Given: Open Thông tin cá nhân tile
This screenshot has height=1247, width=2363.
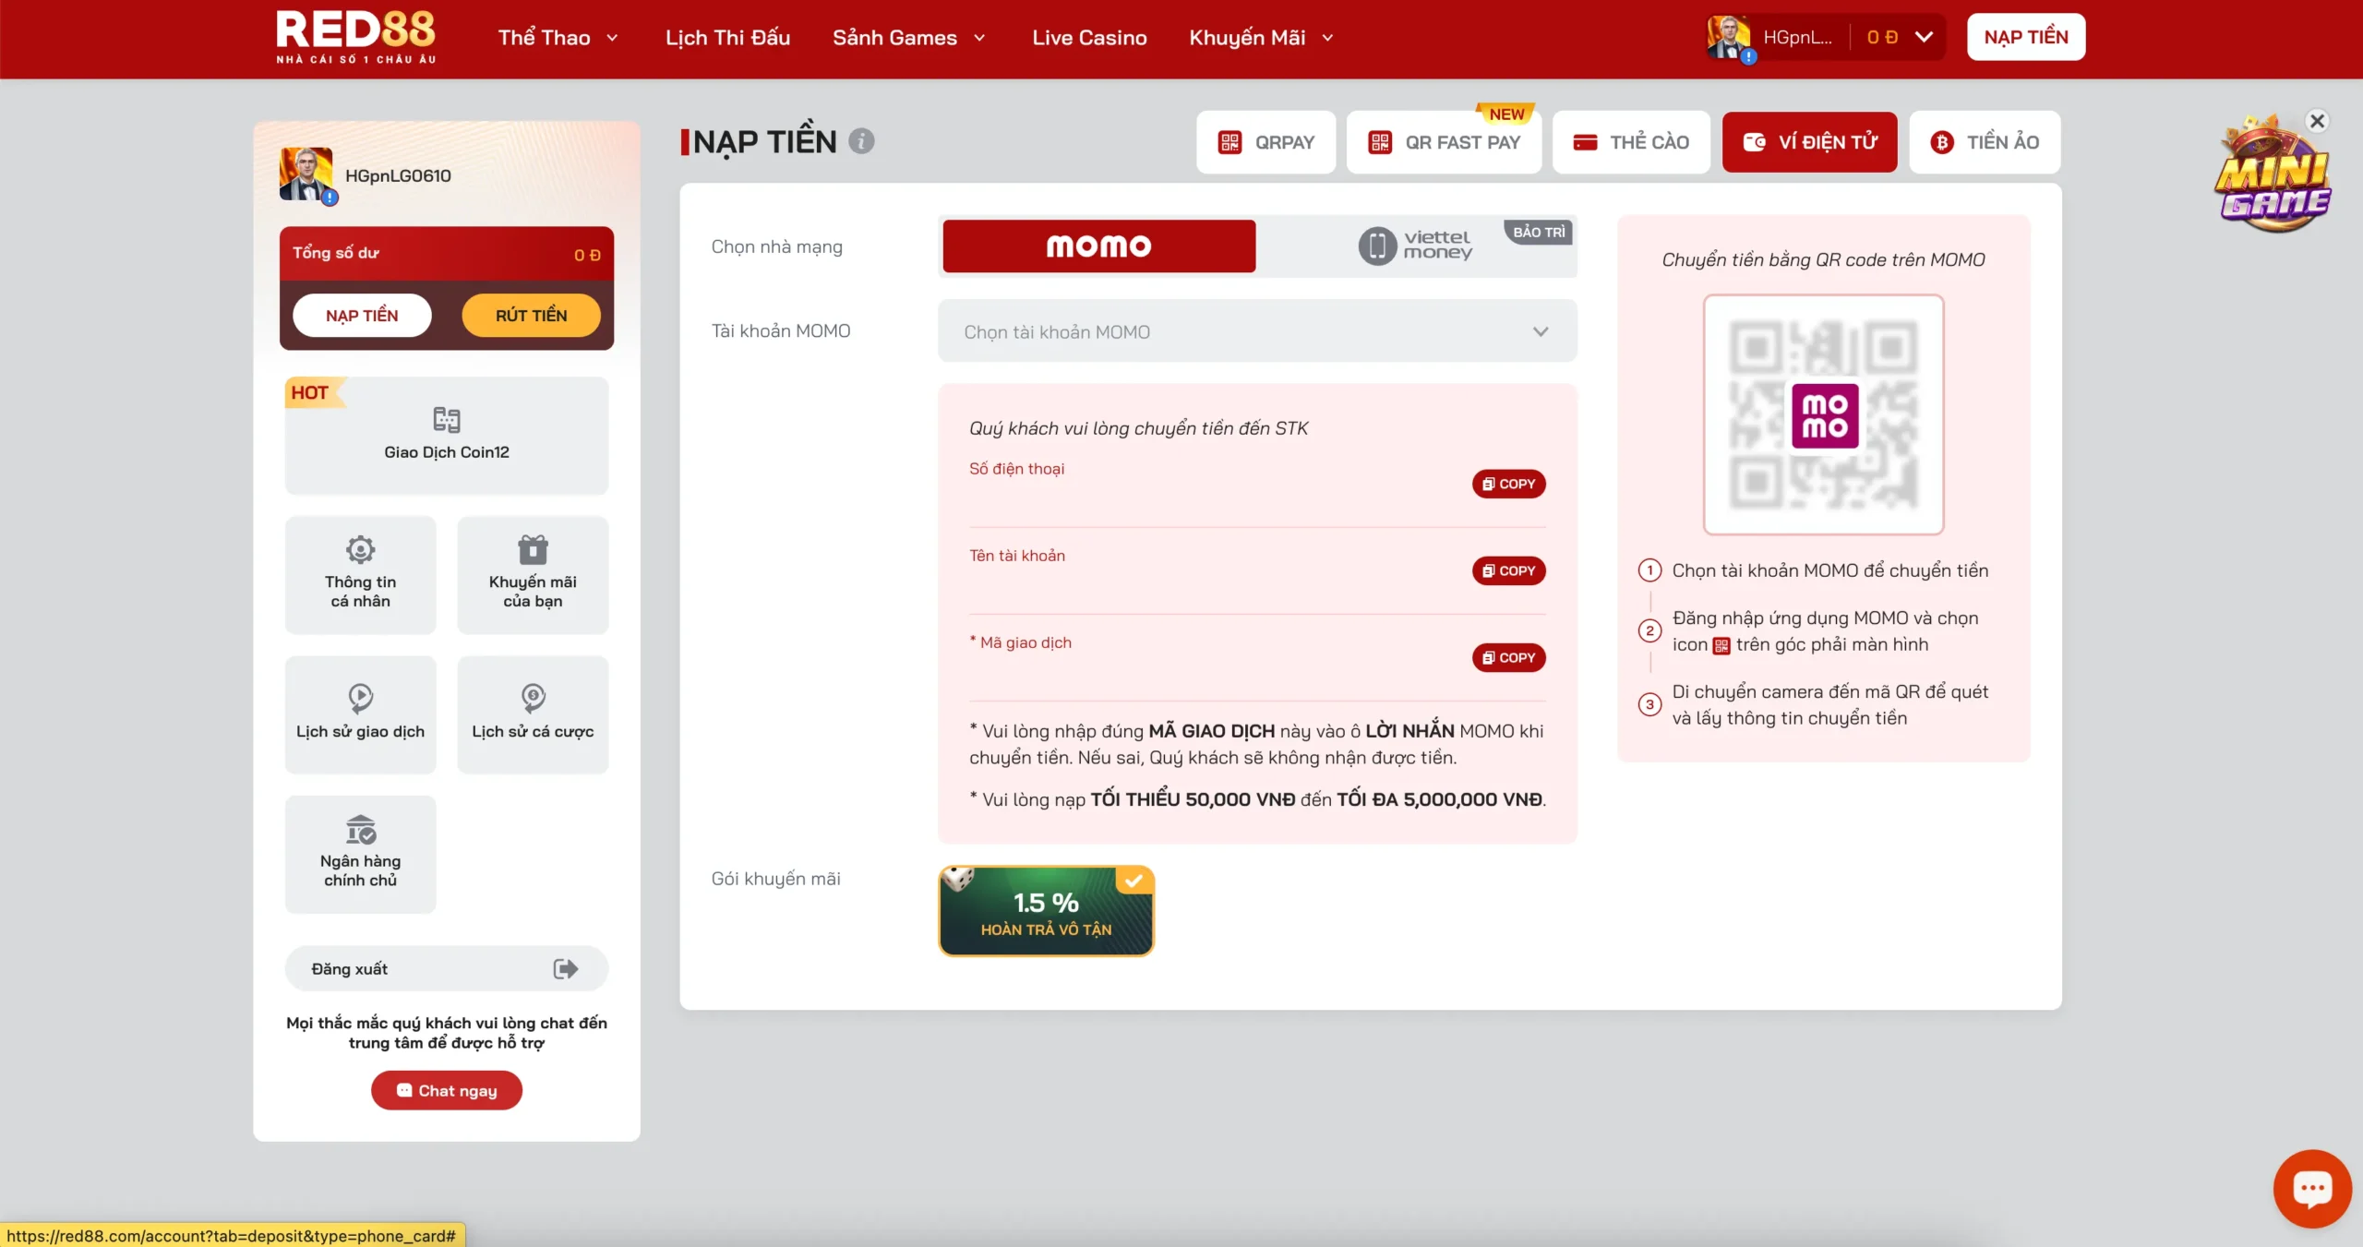Looking at the screenshot, I should (x=360, y=574).
